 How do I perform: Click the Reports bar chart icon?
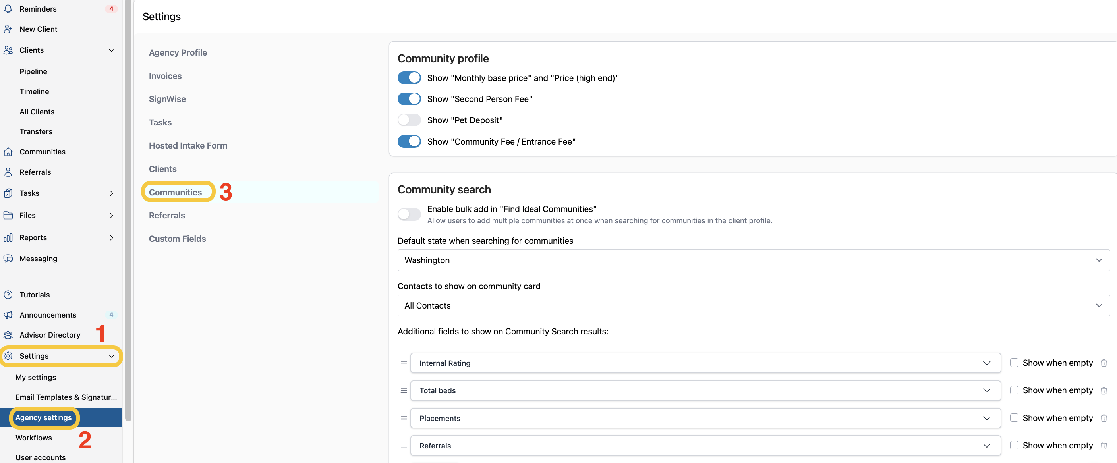(x=8, y=237)
